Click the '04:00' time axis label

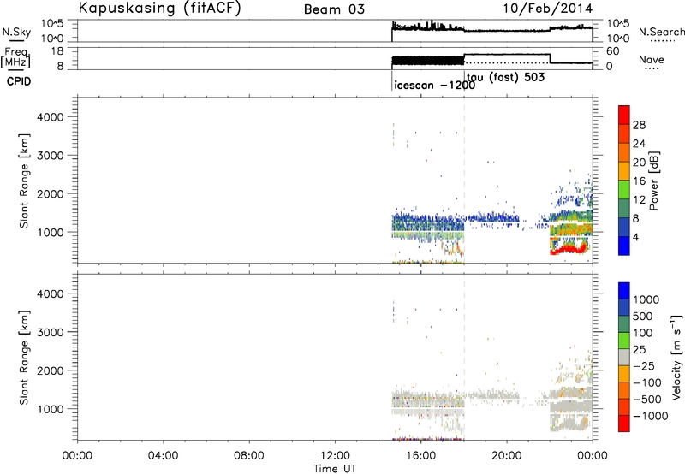click(x=164, y=456)
